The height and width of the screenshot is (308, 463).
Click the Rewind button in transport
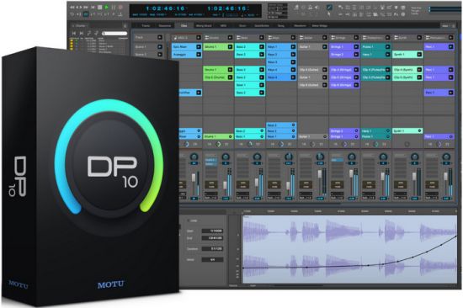(72, 7)
